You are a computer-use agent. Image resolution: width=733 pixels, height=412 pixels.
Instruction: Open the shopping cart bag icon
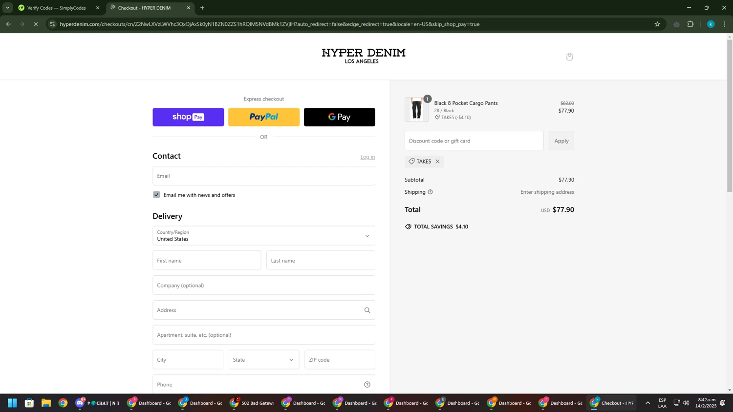569,57
